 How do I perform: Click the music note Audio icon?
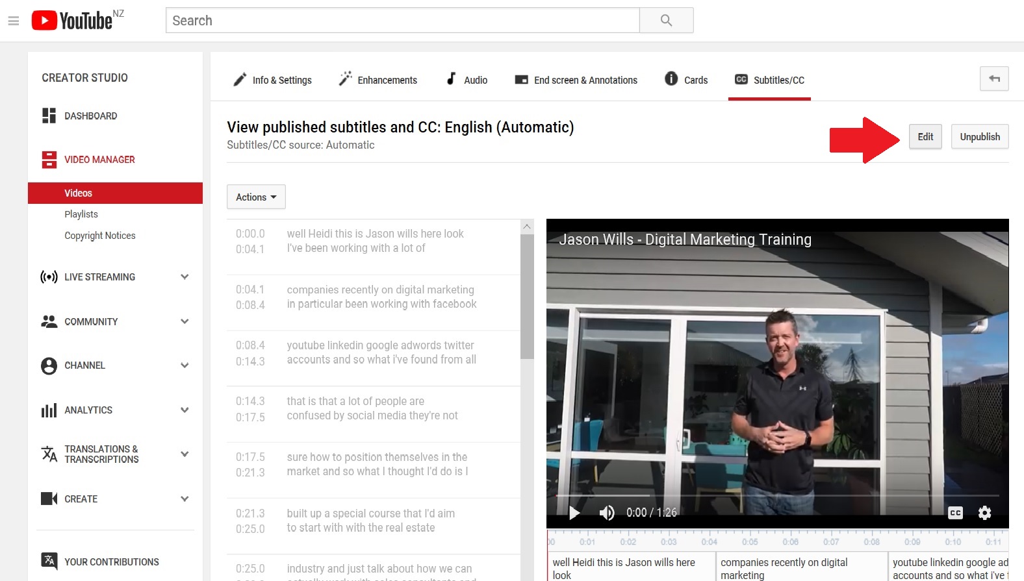451,79
